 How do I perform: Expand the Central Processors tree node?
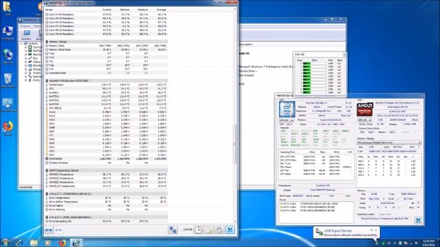(x=26, y=47)
